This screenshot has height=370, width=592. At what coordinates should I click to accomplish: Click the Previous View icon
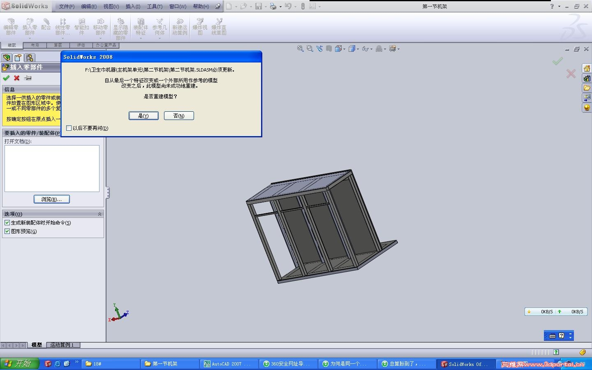pyautogui.click(x=319, y=49)
